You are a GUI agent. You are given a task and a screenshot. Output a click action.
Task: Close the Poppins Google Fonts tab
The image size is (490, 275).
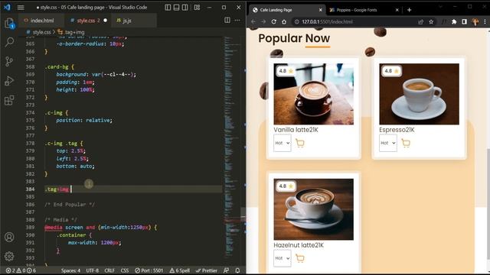[x=397, y=10]
